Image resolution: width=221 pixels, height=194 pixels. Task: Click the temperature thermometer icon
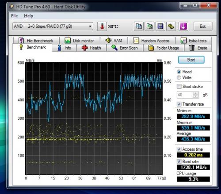click(x=102, y=27)
